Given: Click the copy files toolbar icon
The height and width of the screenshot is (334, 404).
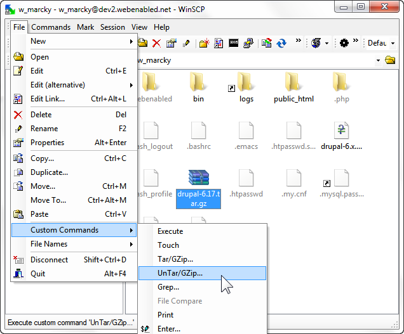Looking at the screenshot, I should pos(266,43).
